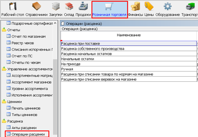The width and height of the screenshot is (198, 137).
Task: Open the Рабочий стол clipboard icon
Action: coord(12,7)
